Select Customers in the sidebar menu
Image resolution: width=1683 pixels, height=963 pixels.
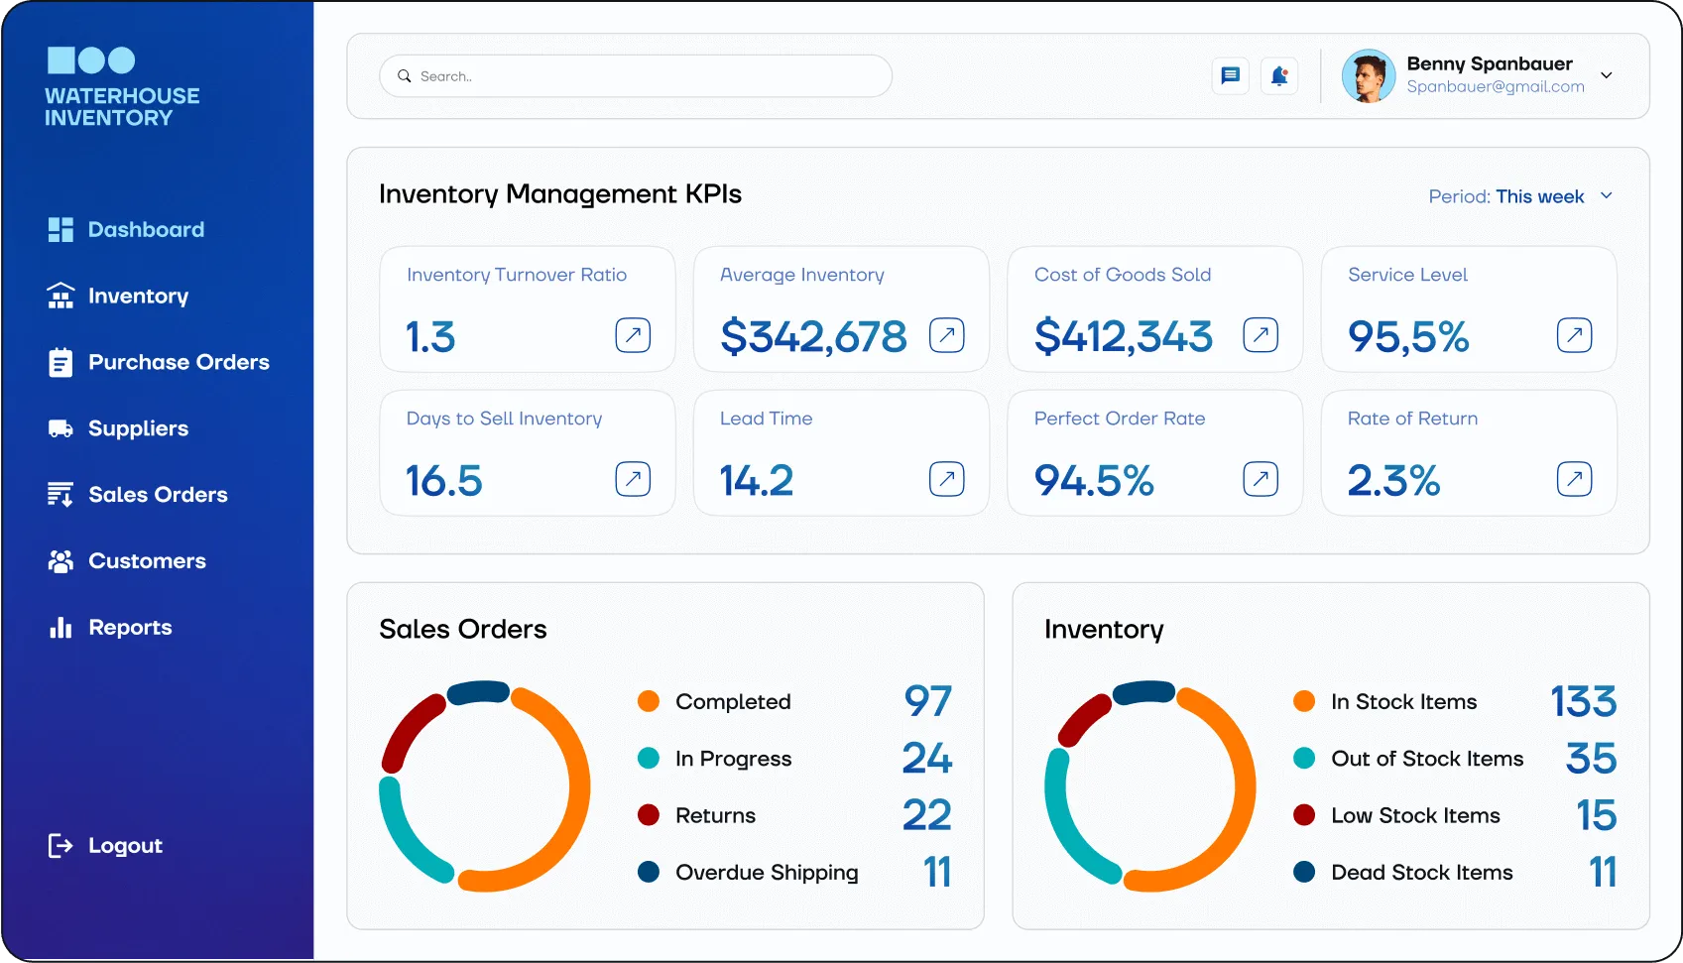pos(147,560)
